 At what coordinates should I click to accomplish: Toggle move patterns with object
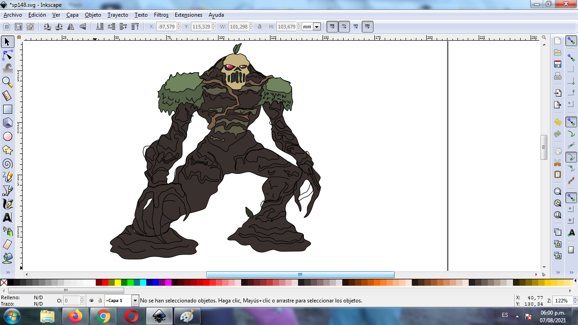[368, 27]
